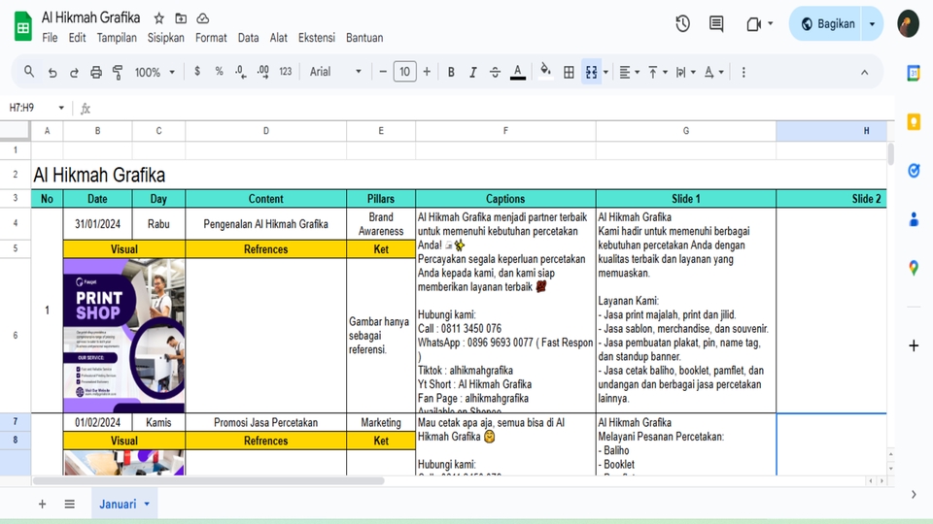Select the Januari sheet tab

pos(123,504)
